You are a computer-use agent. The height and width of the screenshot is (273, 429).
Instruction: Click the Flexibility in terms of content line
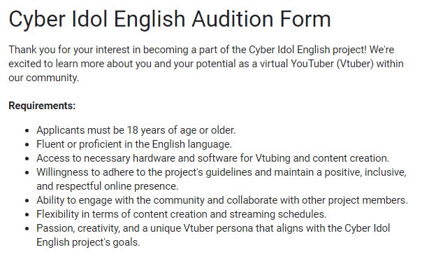point(182,214)
